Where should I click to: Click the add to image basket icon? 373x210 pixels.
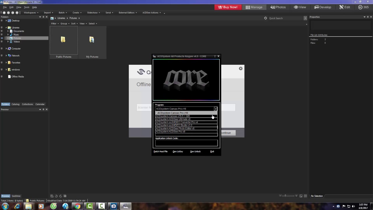click(52, 196)
